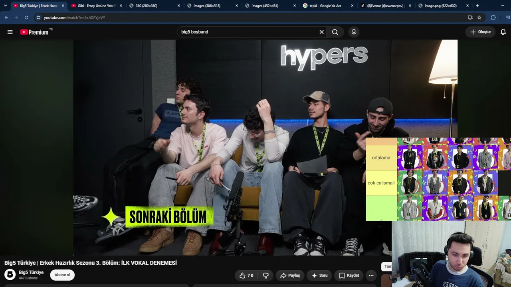The height and width of the screenshot is (287, 511).
Task: Run search with the magnifier icon
Action: (x=335, y=32)
